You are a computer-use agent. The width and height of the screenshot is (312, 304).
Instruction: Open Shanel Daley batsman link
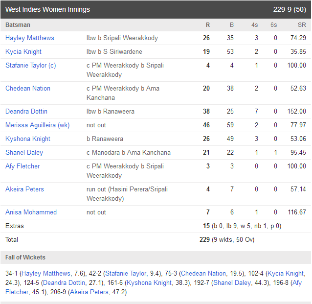(24, 152)
